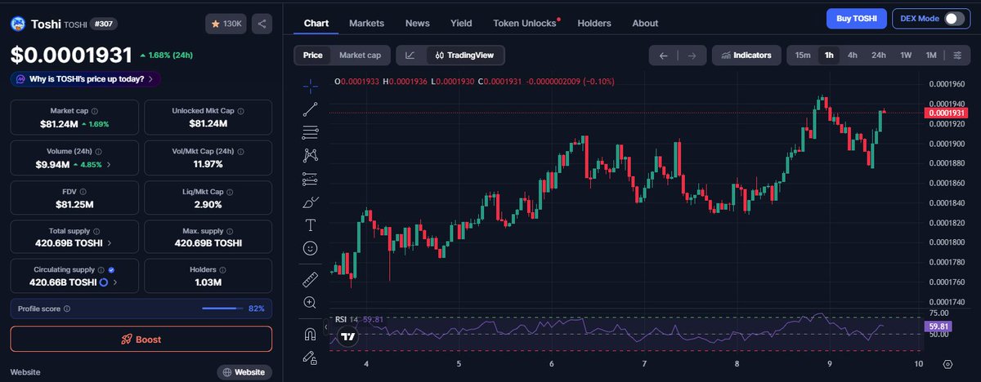Select Price chart view
Image resolution: width=981 pixels, height=382 pixels.
[312, 56]
